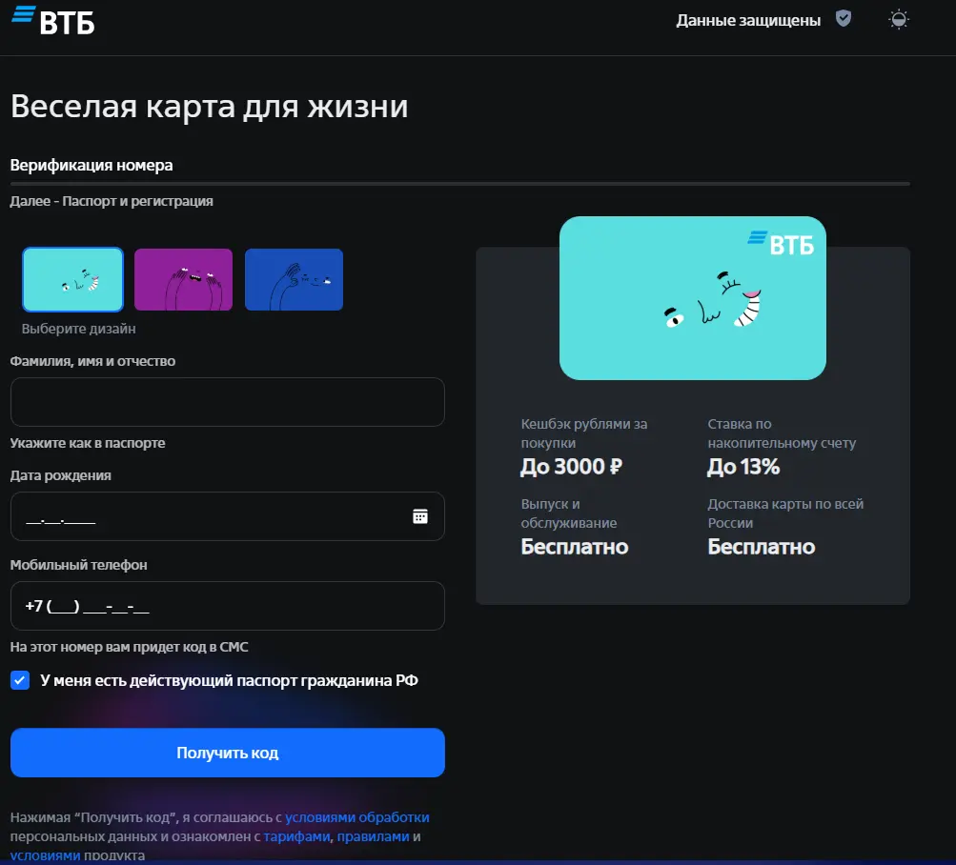The width and height of the screenshot is (956, 865).
Task: Click Бесплатно under Выпуск и обслуживание
Action: 575,547
